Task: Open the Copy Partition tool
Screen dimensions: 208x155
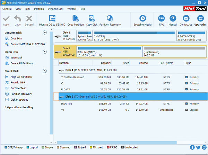Action: pos(75,18)
